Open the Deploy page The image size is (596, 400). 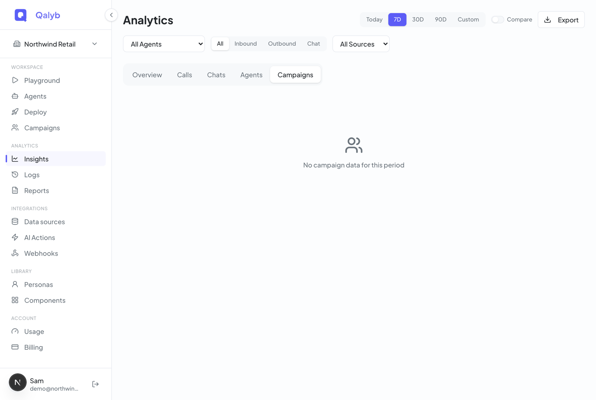pos(56,112)
